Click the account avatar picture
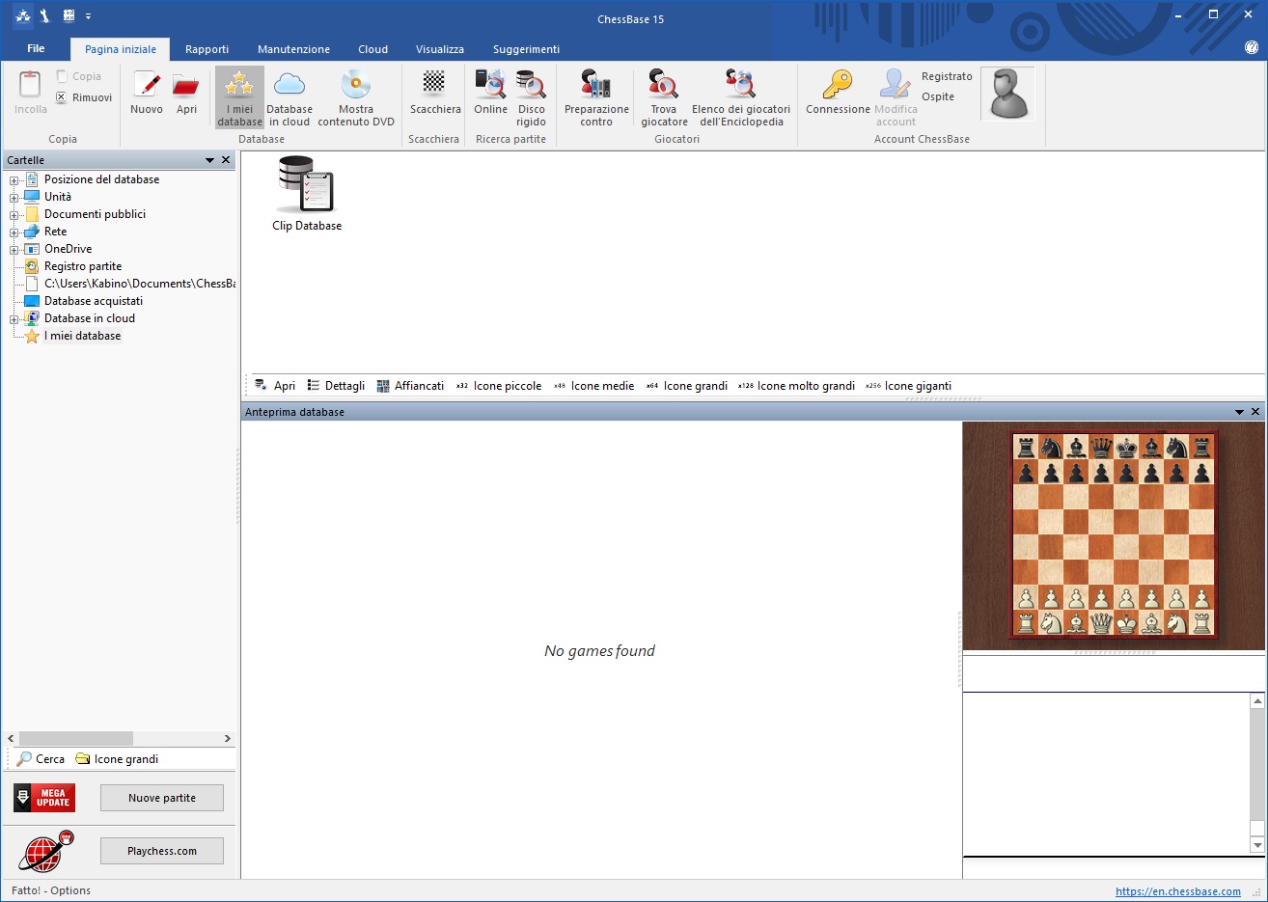 [x=1008, y=94]
